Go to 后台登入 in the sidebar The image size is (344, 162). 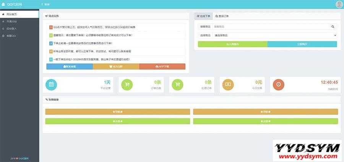[11, 29]
